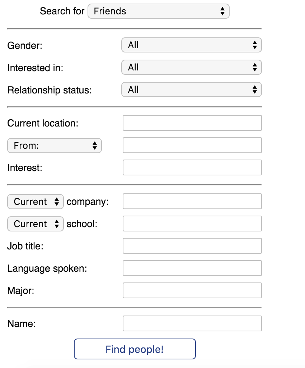The height and width of the screenshot is (368, 305).
Task: Open the From location type dropdown
Action: point(55,146)
